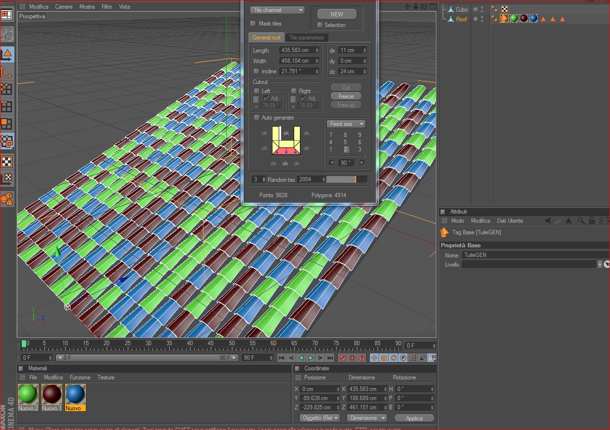
Task: Click the Make Editable icon with spheres
Action: pyautogui.click(x=7, y=34)
